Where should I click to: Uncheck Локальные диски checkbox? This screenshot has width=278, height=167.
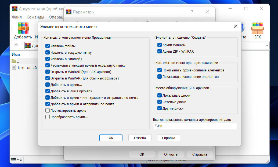coord(159,95)
